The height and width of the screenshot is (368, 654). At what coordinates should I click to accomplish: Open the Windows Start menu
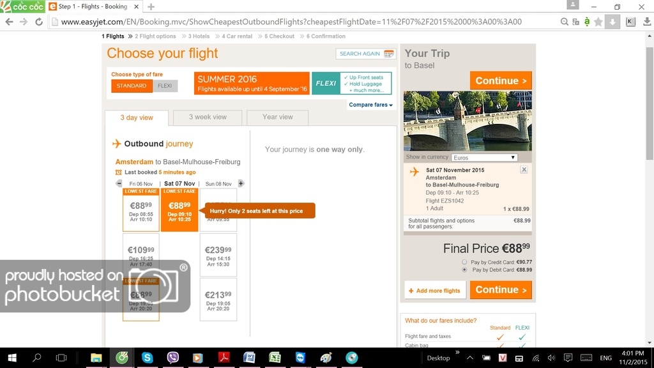(12, 358)
